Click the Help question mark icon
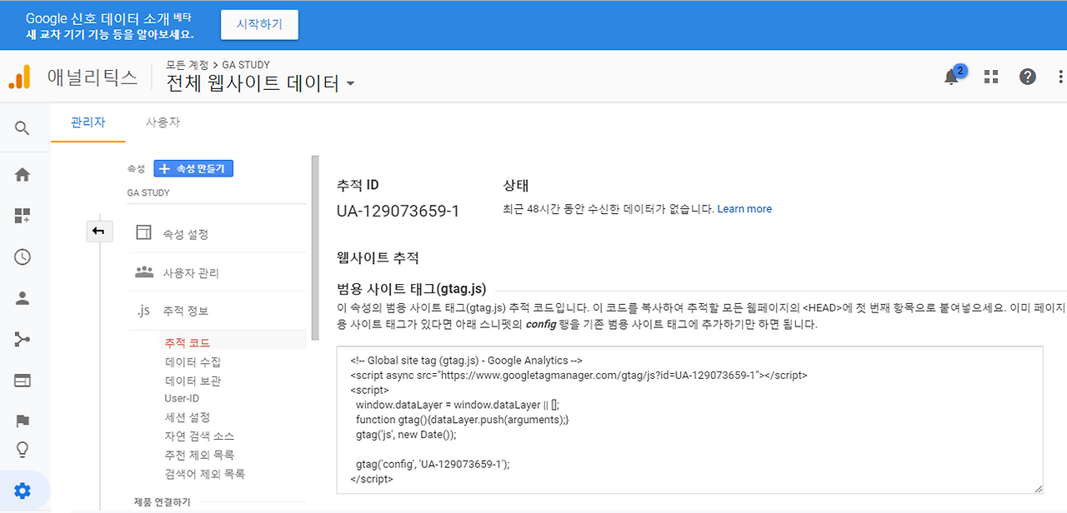Viewport: 1067px width, 513px height. pos(1027,76)
